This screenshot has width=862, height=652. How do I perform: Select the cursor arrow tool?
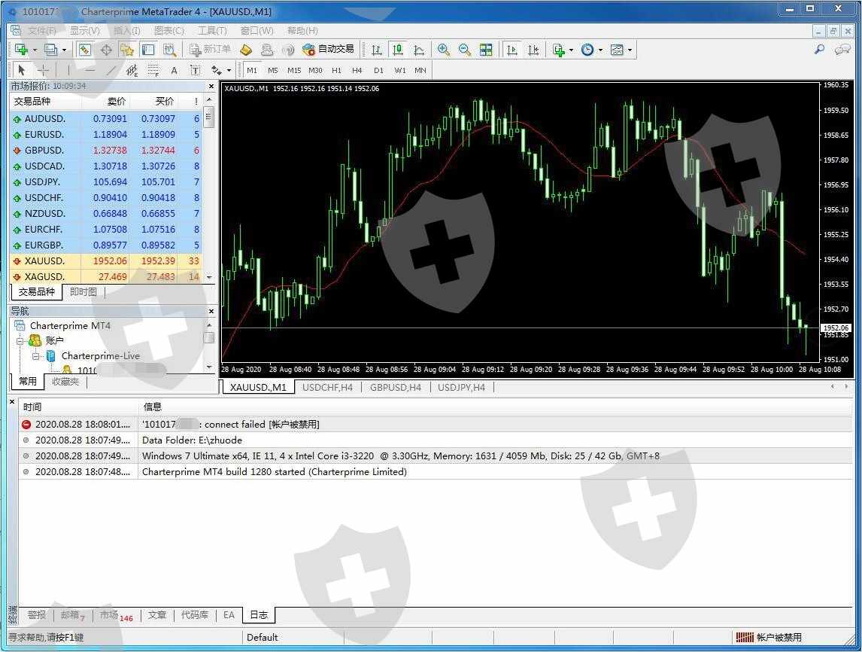pos(22,70)
